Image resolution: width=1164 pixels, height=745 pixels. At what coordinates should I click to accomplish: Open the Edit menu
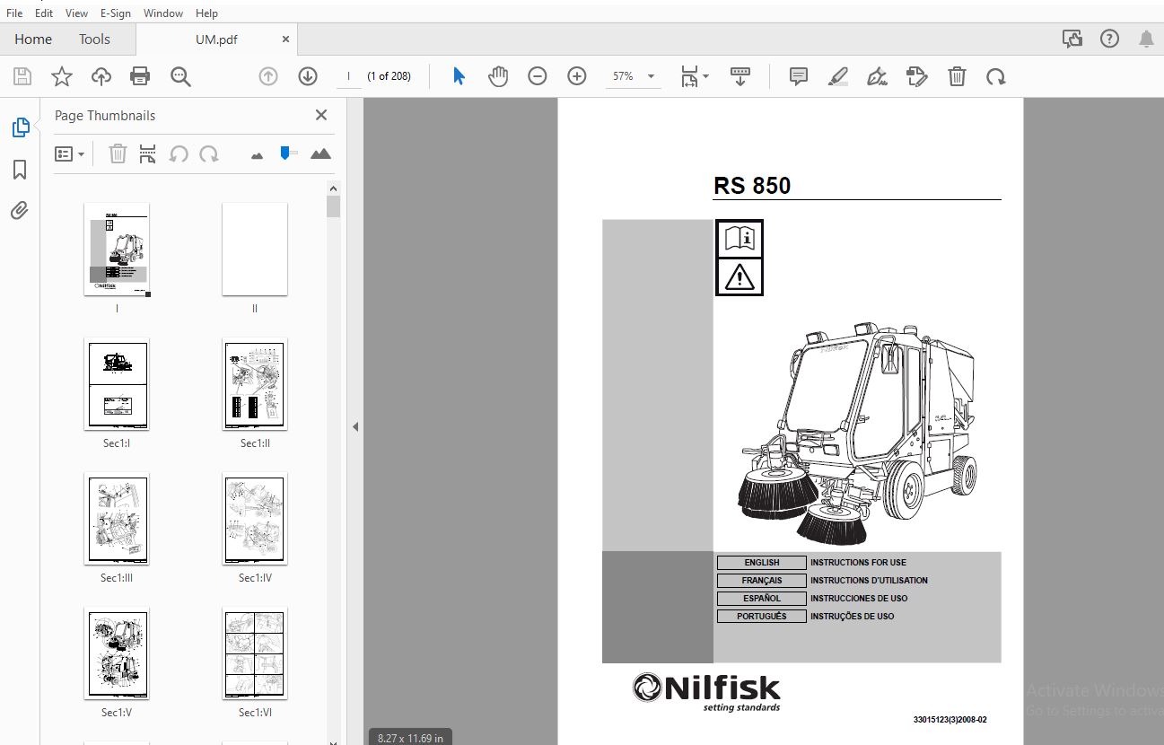coord(44,13)
